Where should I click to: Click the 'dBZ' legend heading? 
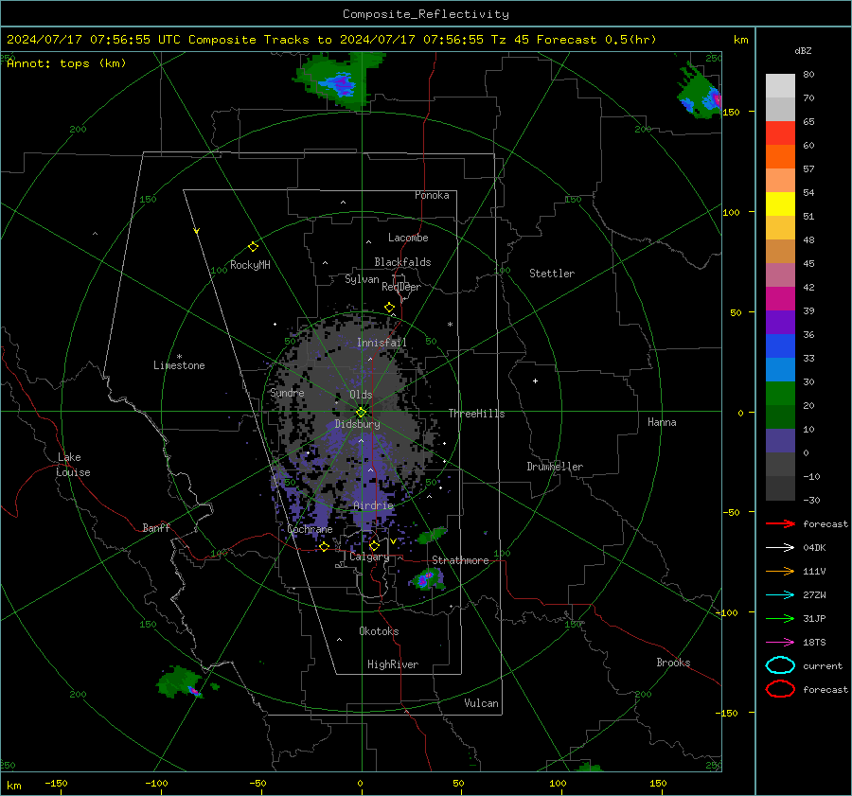click(x=803, y=50)
